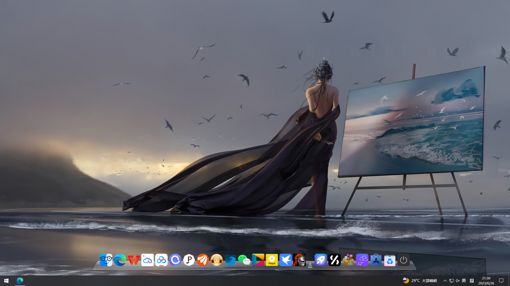510x286 pixels.
Task: Toggle the 英 input language indicator
Action: coord(464,281)
